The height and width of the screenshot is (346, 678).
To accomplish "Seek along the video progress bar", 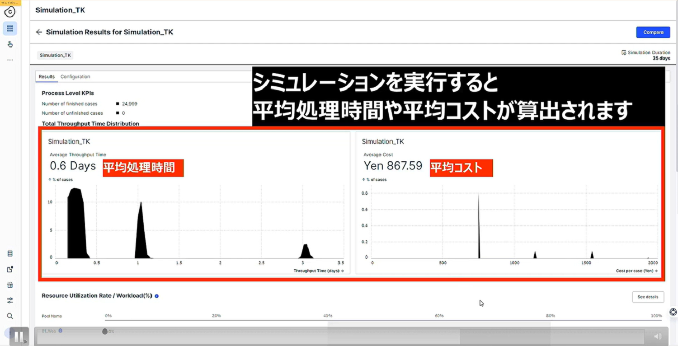I will [x=340, y=337].
